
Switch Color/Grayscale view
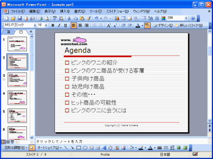pyautogui.click(x=164, y=18)
